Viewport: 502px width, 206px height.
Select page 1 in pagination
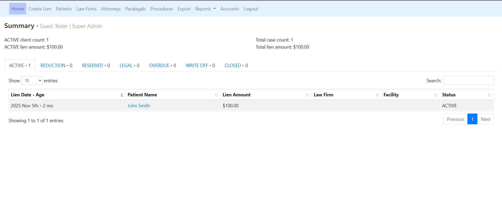point(472,119)
